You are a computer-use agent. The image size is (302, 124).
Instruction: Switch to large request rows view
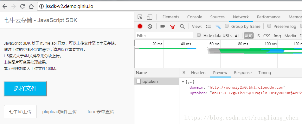tap(208, 26)
